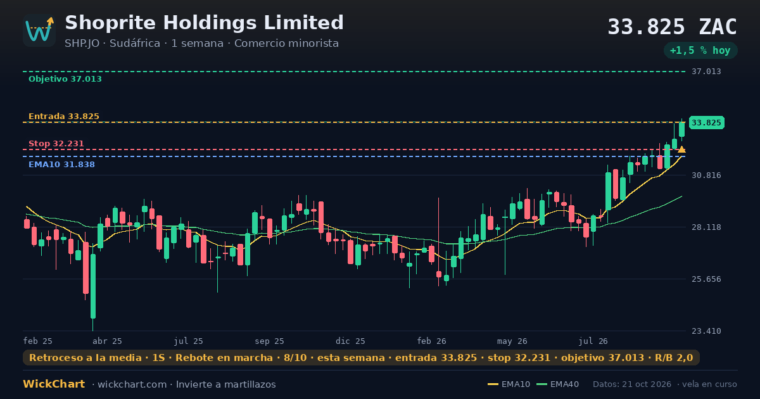The image size is (760, 399).
Task: Click the green 33.825 price tag
Action: tap(707, 123)
